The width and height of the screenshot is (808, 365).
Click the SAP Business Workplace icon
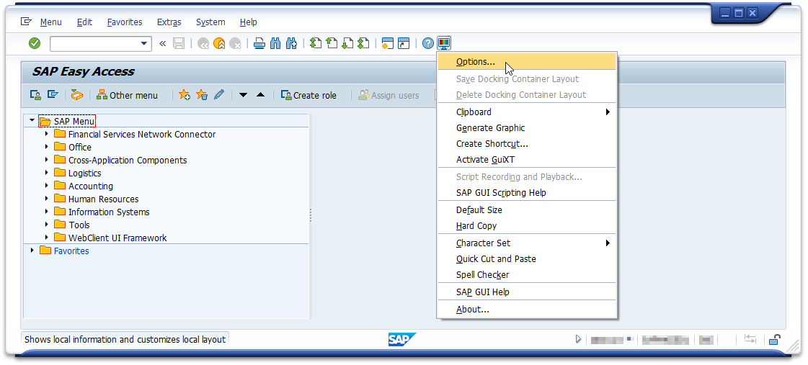77,95
